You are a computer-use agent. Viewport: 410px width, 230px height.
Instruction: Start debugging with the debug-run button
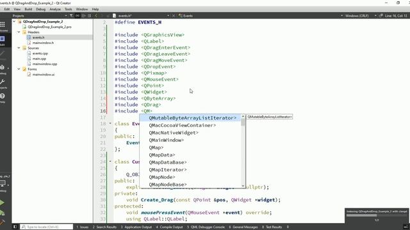[x=2, y=213]
